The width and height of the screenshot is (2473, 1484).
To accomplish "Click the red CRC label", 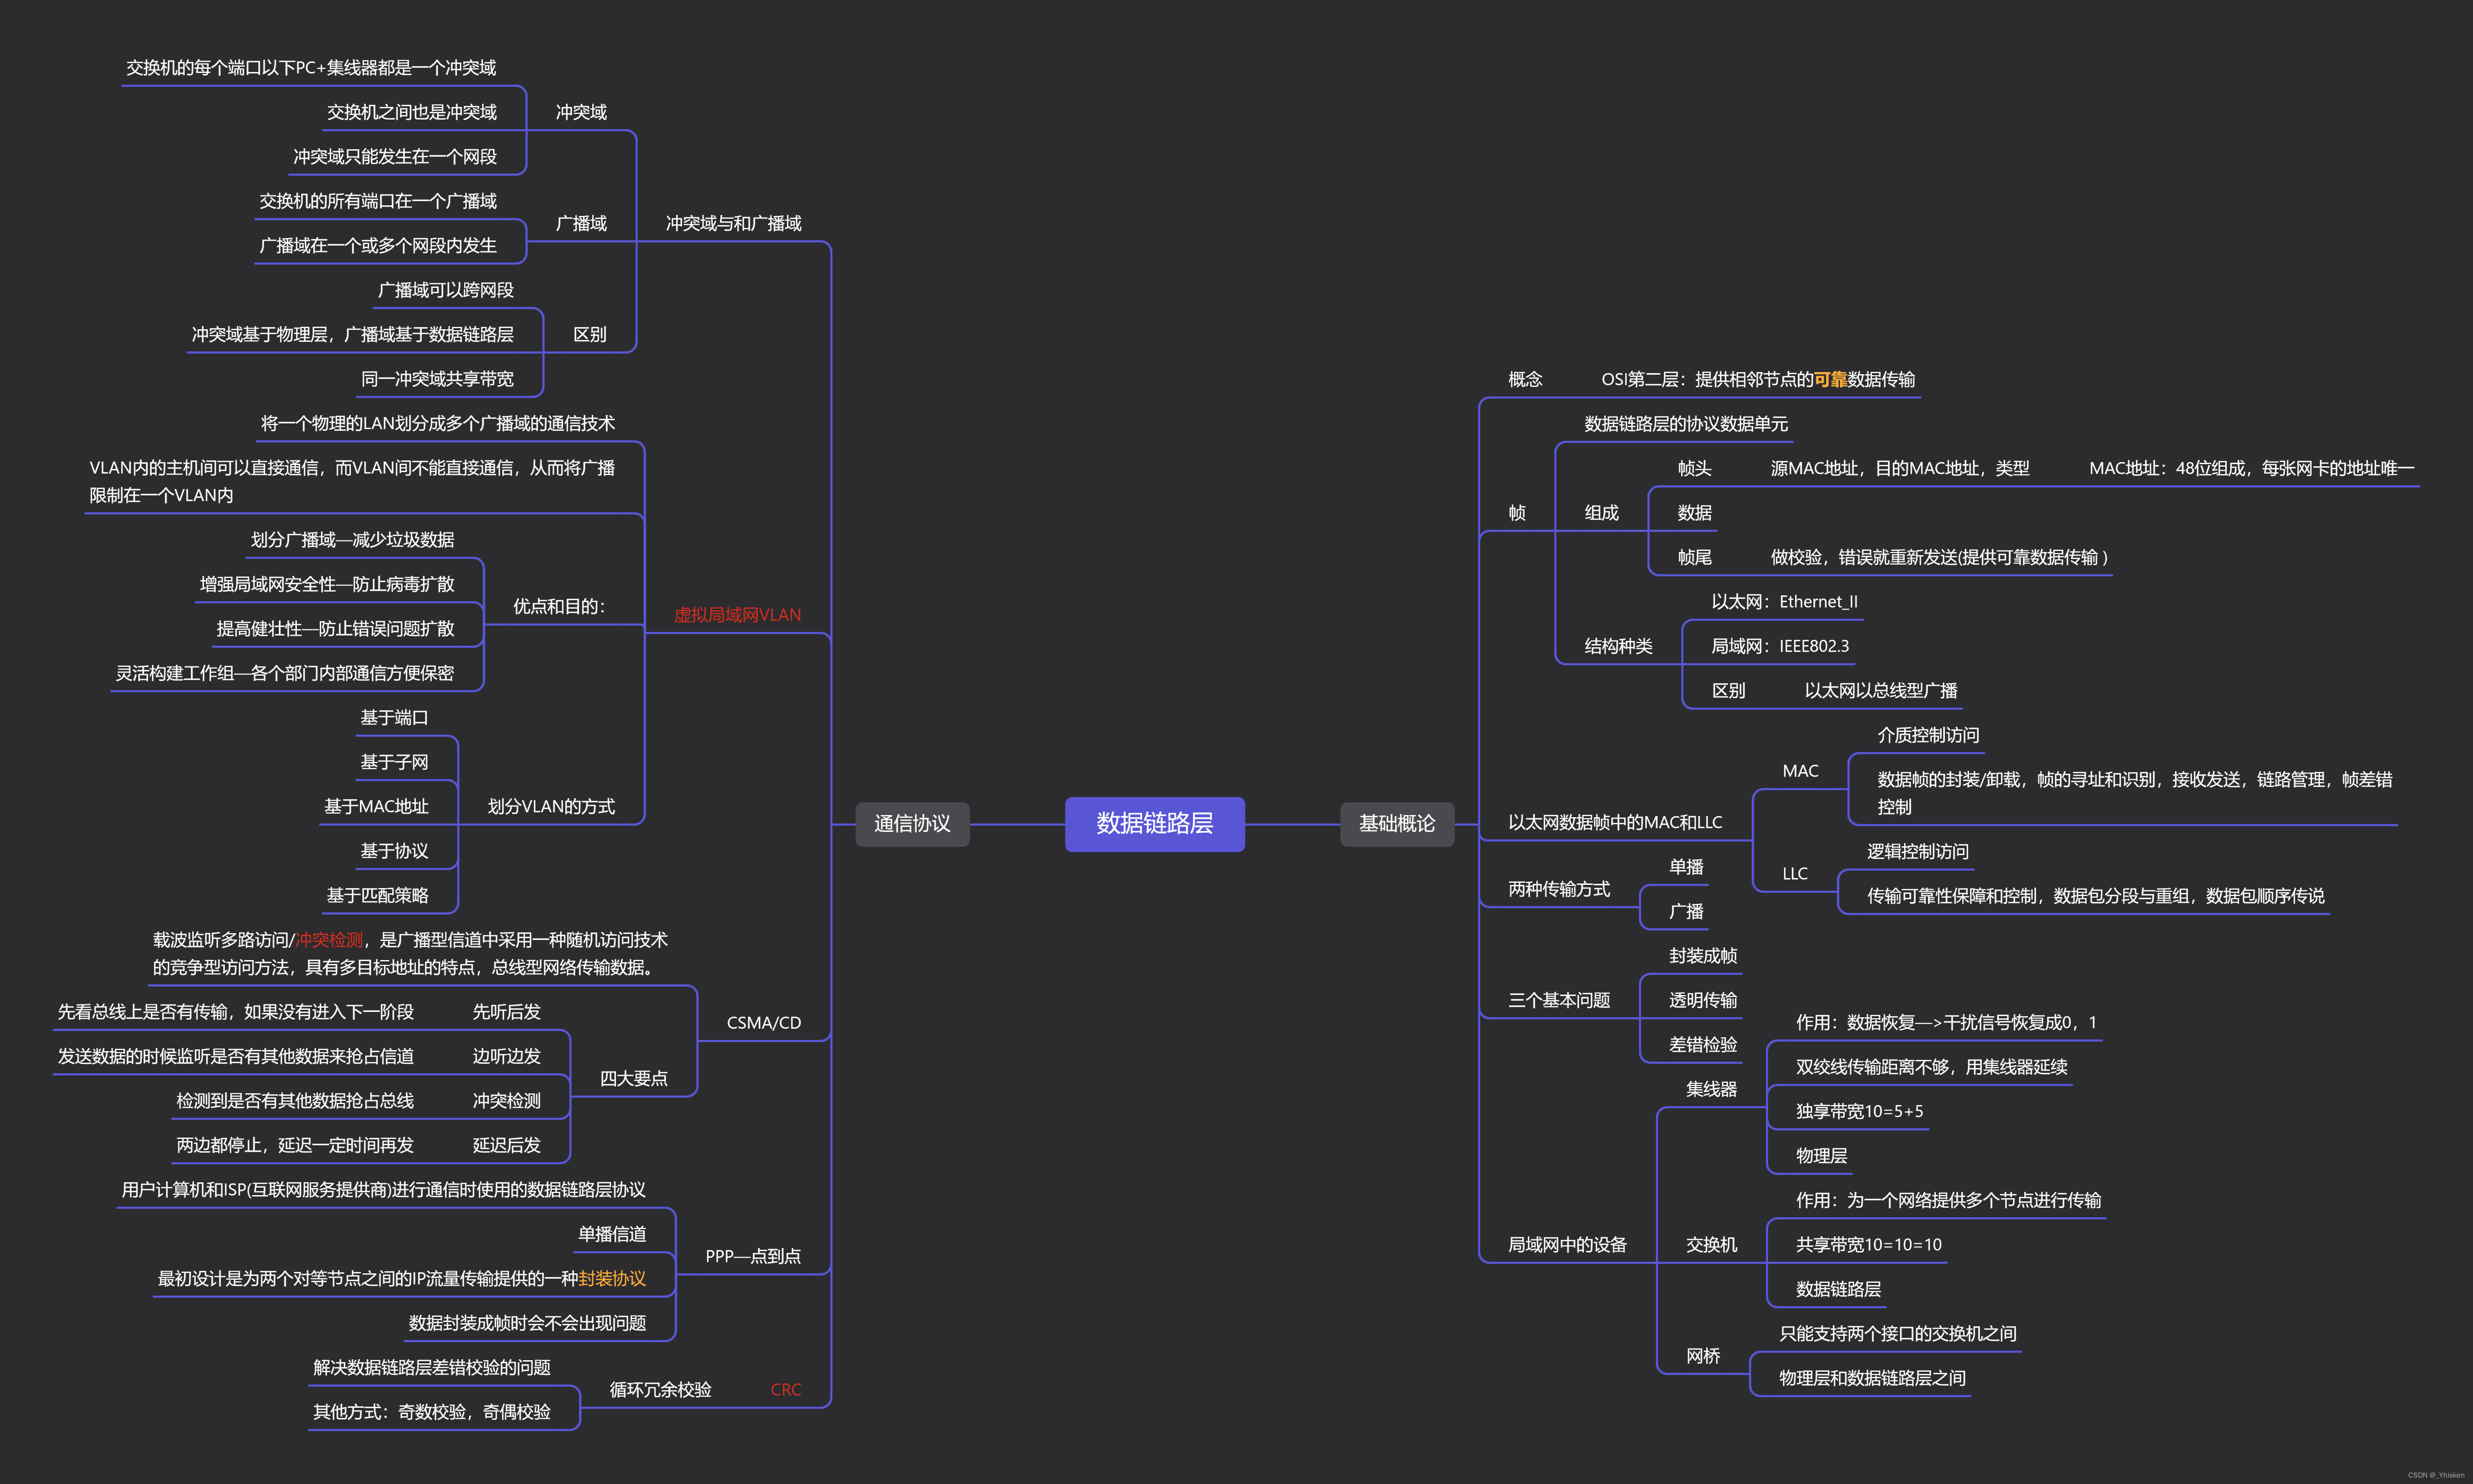I will [x=786, y=1389].
